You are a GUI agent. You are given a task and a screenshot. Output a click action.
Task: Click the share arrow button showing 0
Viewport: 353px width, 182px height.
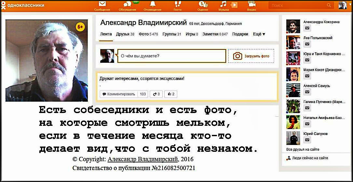(x=156, y=94)
